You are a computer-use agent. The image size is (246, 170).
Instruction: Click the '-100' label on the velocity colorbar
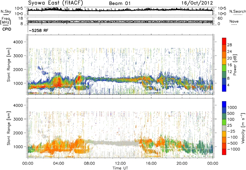click(232, 137)
